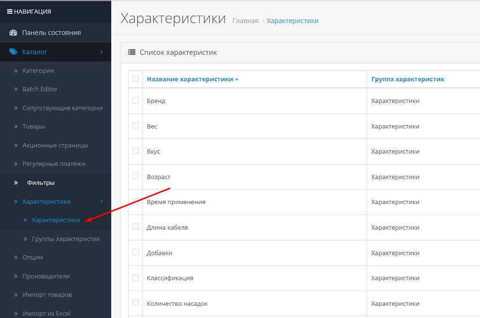Open Группы характеристик submenu item
The width and height of the screenshot is (480, 318).
tap(66, 239)
